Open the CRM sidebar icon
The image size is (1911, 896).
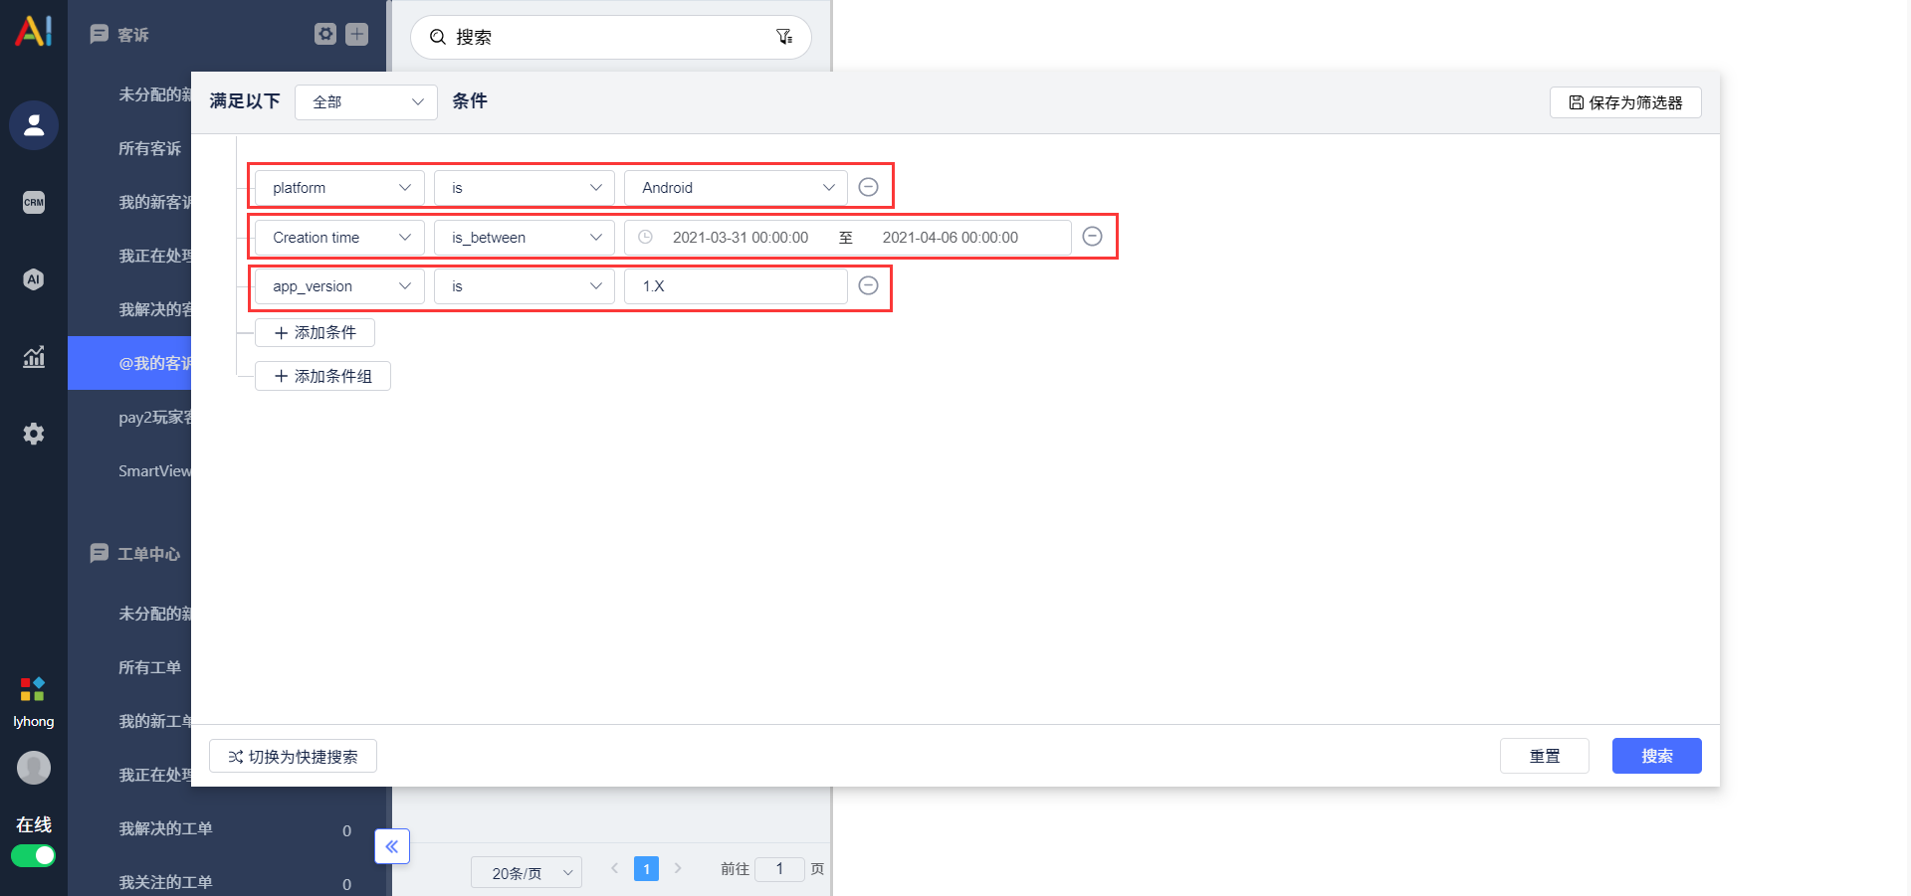tap(34, 202)
